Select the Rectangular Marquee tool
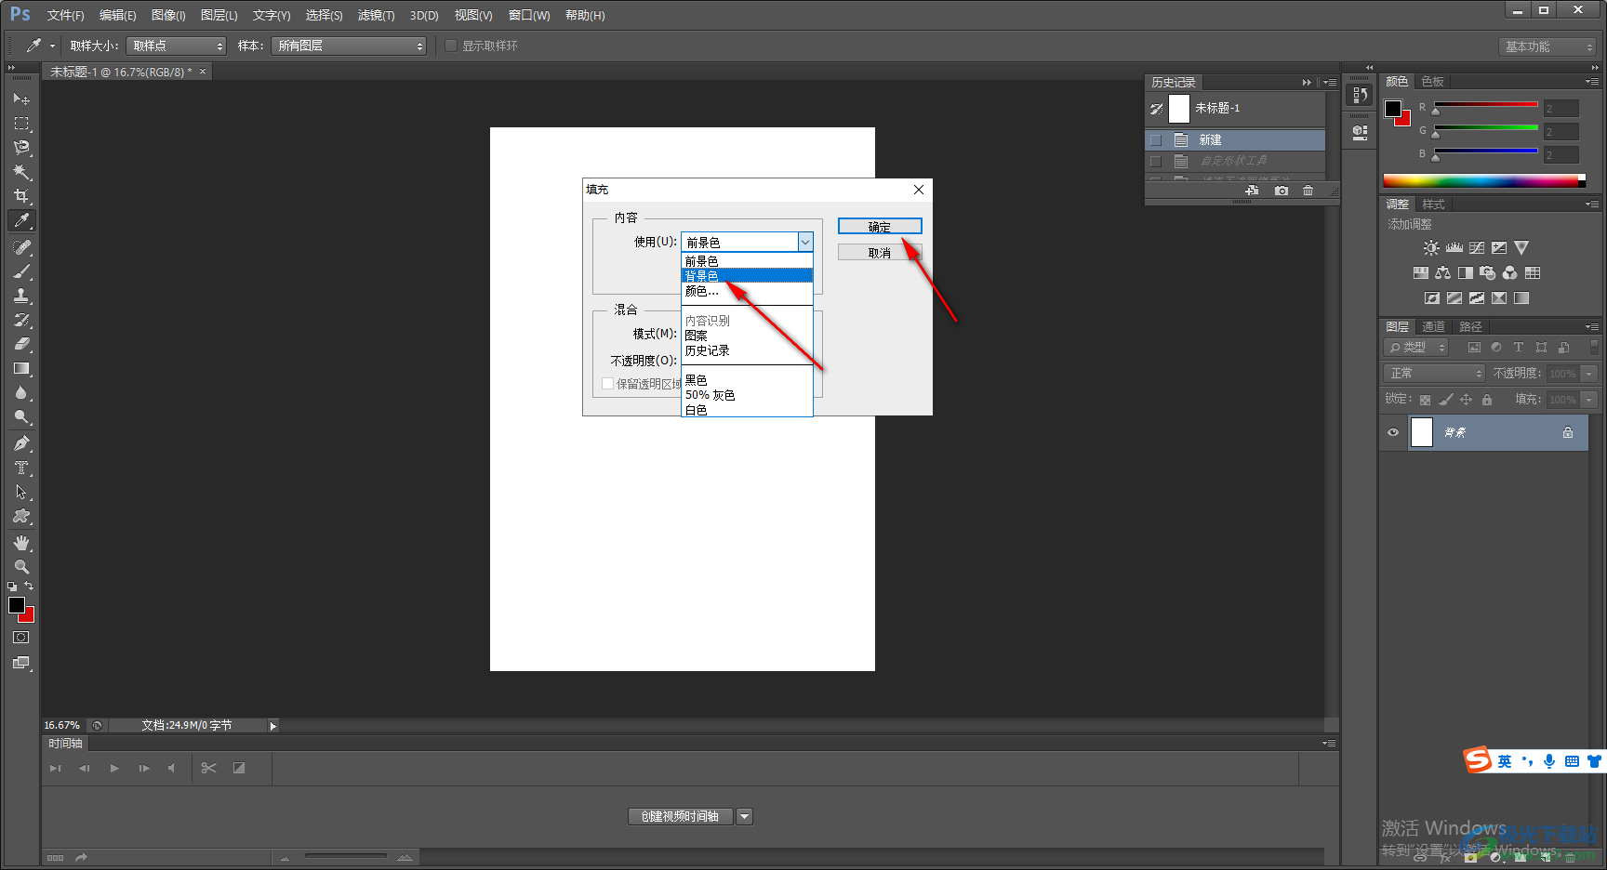Screen dimensions: 1607x870 [x=21, y=124]
